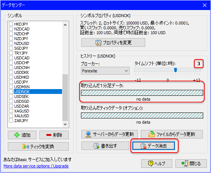
Task: Check the NZDCHF checkbox
Action: (x=11, y=34)
